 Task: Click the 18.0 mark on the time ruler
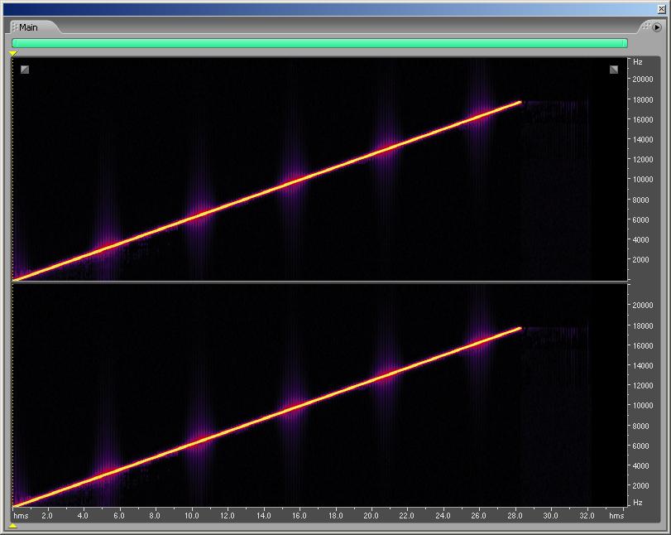point(336,516)
